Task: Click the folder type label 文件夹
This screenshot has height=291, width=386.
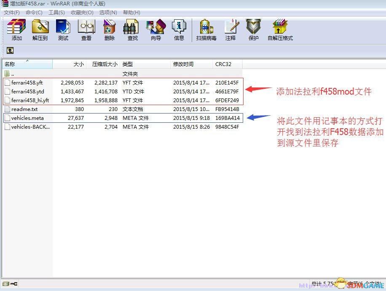Action: tap(130, 74)
